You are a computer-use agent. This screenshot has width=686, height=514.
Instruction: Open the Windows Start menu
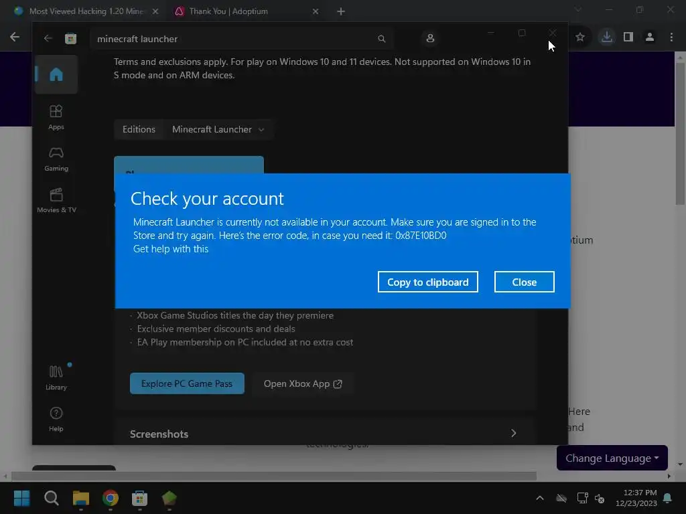click(21, 498)
